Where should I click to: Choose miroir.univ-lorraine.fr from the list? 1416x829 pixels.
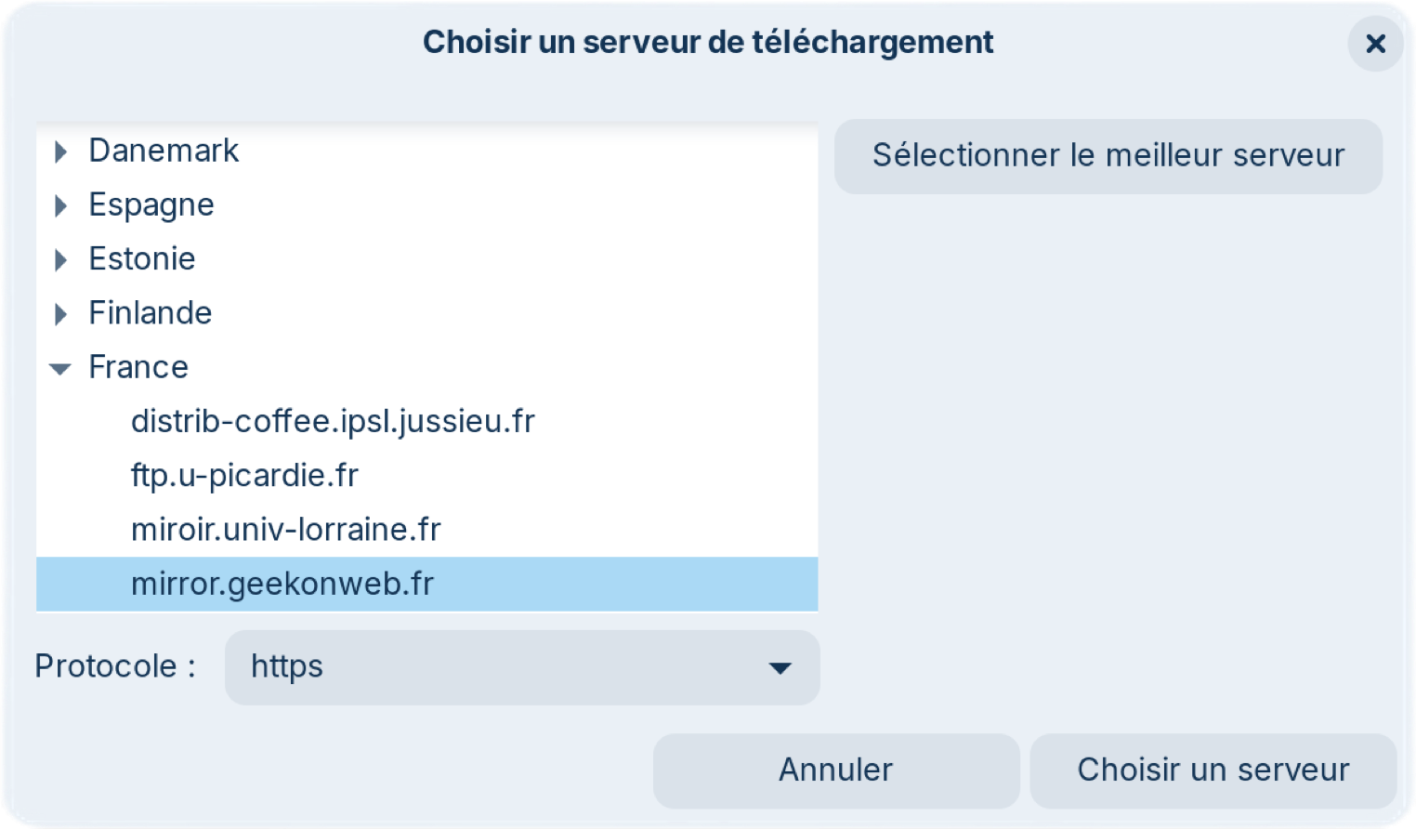click(285, 530)
